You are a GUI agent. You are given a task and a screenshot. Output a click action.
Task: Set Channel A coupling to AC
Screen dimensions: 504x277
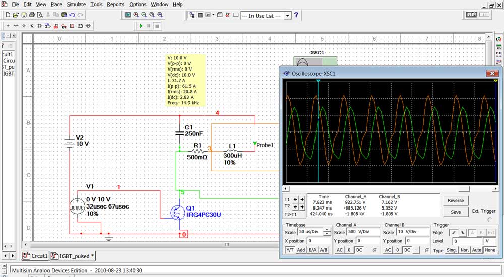pyautogui.click(x=339, y=250)
